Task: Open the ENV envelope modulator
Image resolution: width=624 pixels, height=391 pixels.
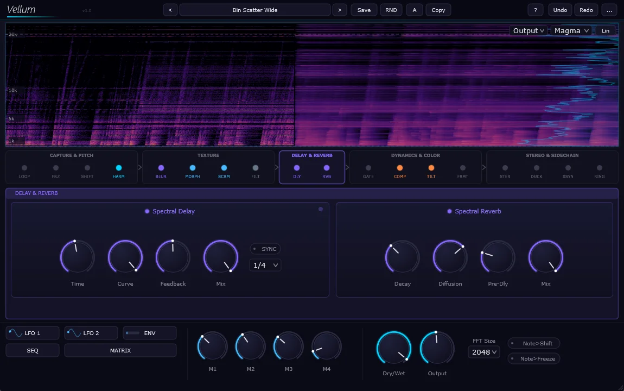Action: pos(150,333)
